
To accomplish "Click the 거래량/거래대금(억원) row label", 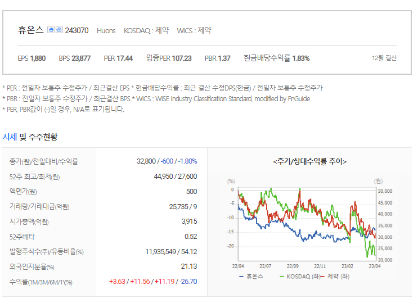I will coord(39,206).
